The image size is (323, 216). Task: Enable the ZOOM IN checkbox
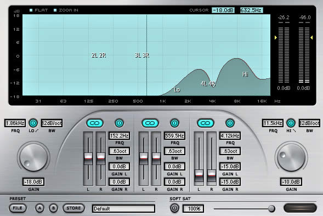click(x=55, y=10)
